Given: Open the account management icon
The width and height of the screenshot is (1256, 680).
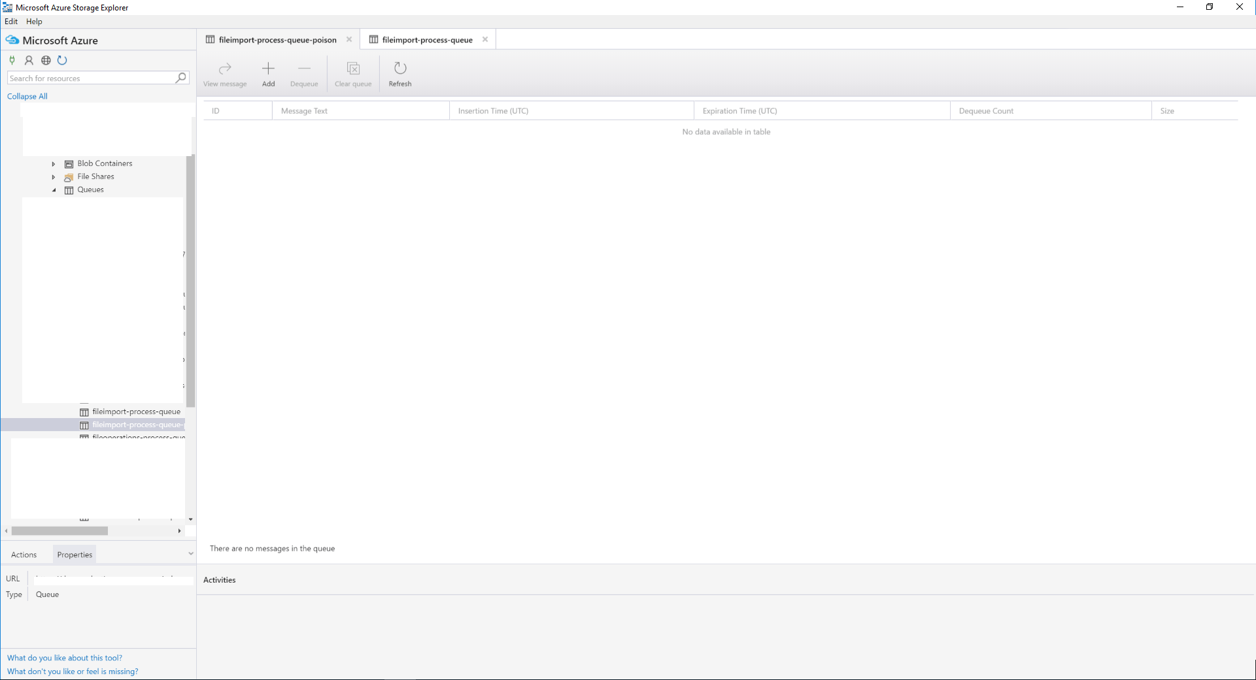Looking at the screenshot, I should (29, 60).
